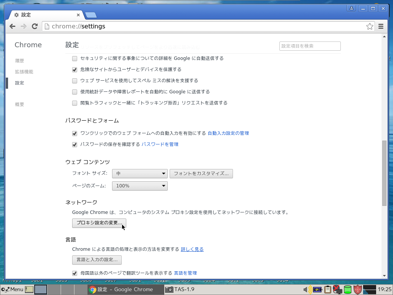The height and width of the screenshot is (295, 393).
Task: Open the Chrome hamburger menu
Action: 381,27
